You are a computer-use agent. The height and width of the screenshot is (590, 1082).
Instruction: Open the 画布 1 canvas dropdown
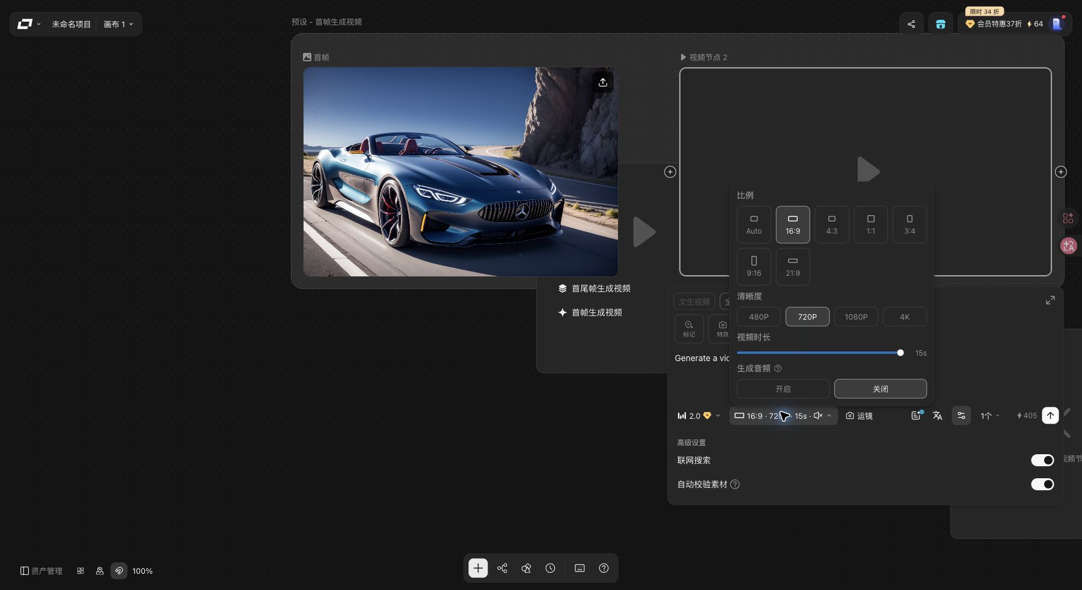(118, 24)
